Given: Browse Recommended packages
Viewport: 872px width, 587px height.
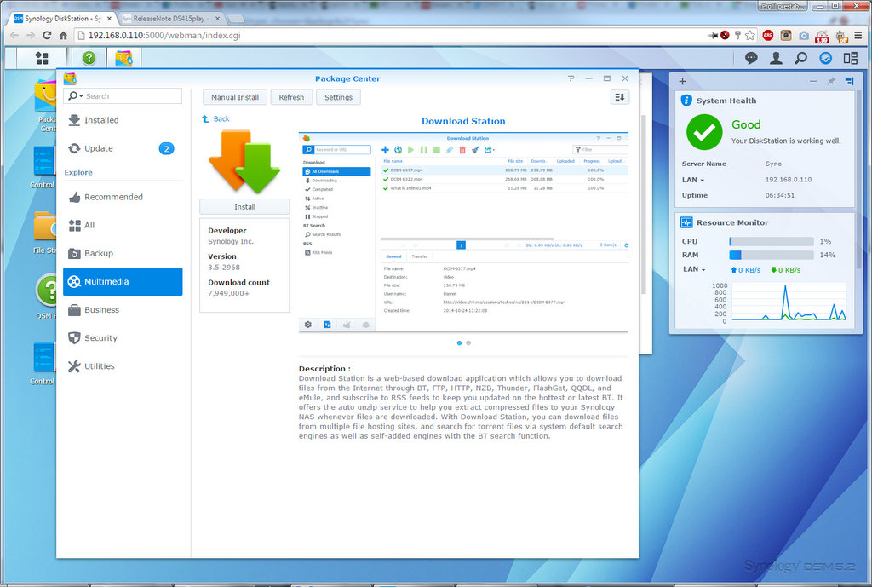Looking at the screenshot, I should tap(123, 197).
